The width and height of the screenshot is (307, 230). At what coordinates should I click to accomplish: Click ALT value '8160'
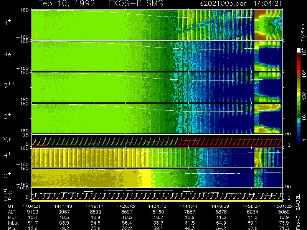click(158, 212)
